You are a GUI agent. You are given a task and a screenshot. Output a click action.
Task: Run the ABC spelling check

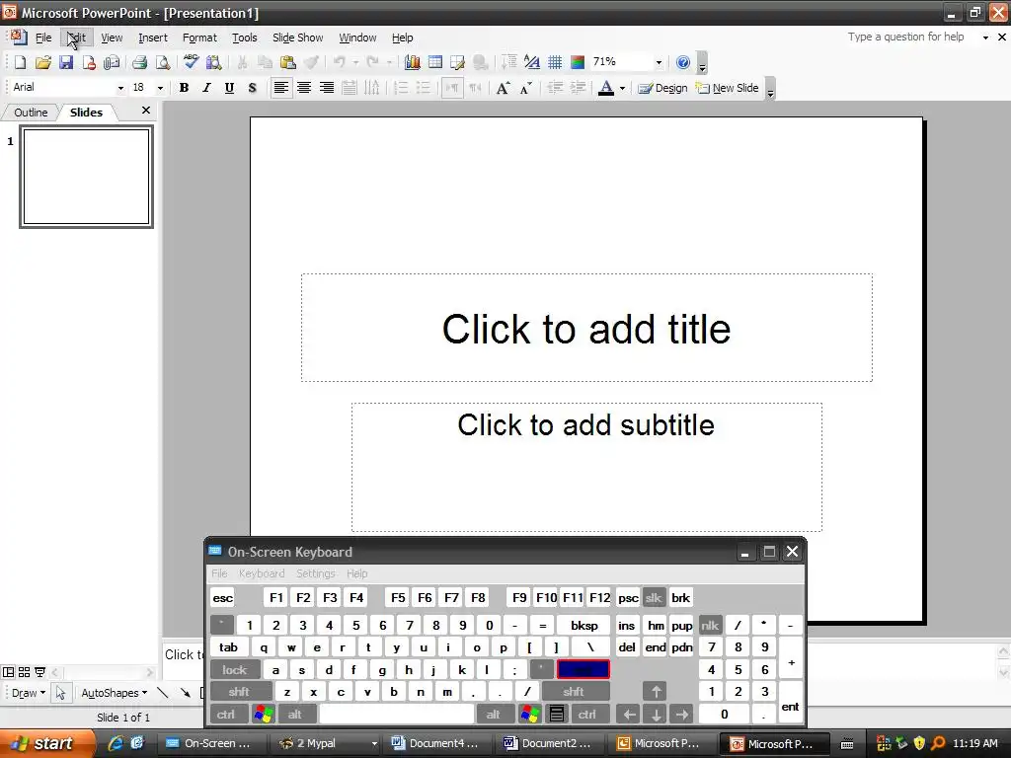191,62
